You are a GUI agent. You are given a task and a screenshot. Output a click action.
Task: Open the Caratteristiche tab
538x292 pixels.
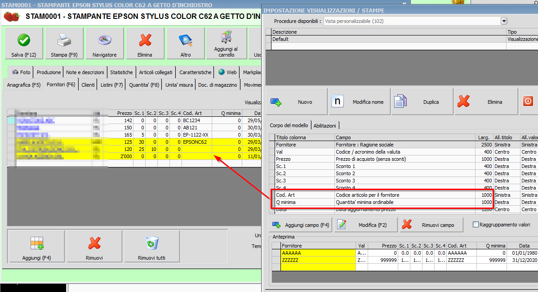tap(196, 72)
